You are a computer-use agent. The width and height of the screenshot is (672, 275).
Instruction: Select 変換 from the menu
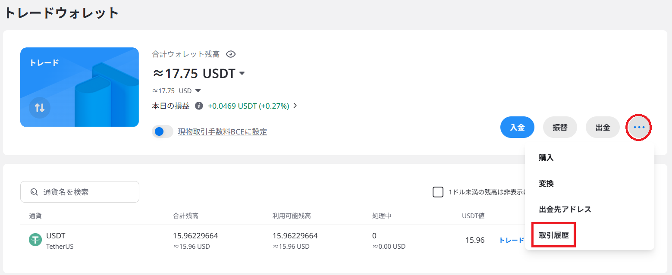pyautogui.click(x=546, y=183)
